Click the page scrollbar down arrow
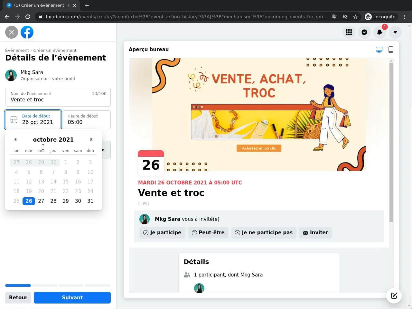 (409, 306)
